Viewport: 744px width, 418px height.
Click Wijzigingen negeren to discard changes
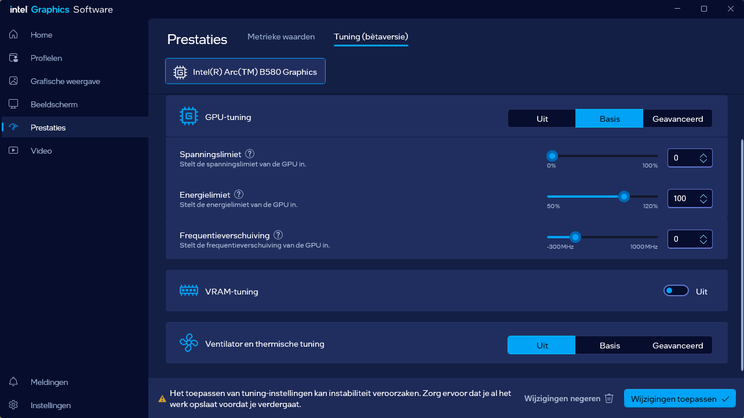(568, 398)
